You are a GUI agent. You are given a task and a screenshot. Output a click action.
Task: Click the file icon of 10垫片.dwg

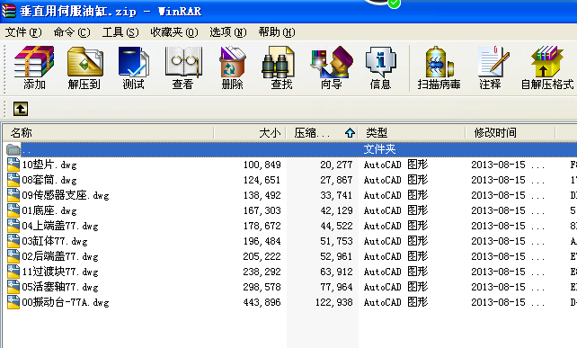coord(13,165)
